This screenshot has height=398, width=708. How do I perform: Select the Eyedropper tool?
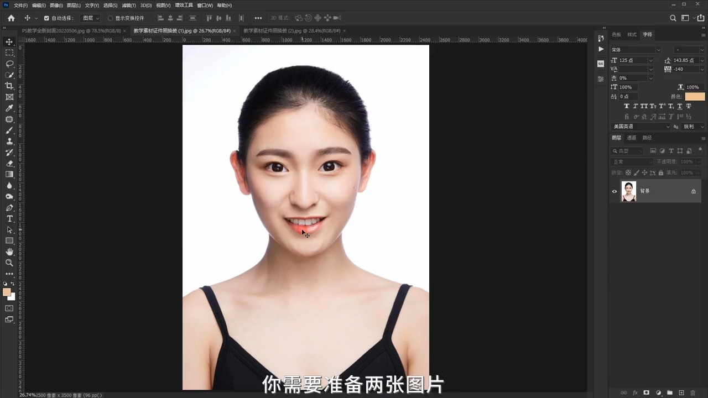tap(9, 108)
